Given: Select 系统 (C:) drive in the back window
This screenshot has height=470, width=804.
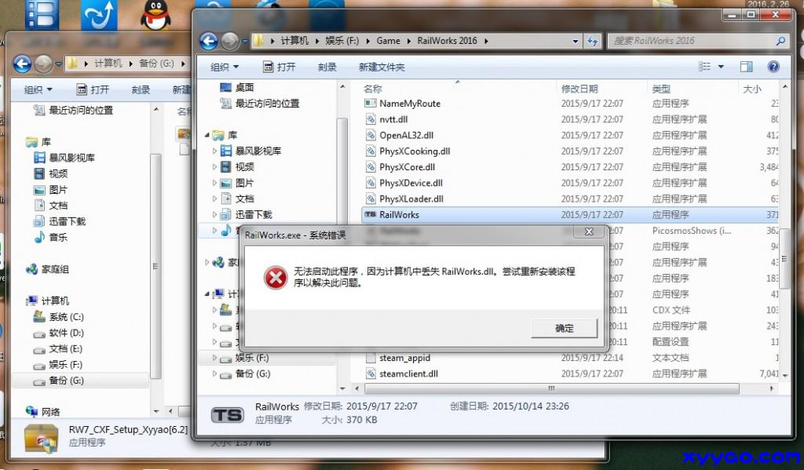Looking at the screenshot, I should 66,317.
